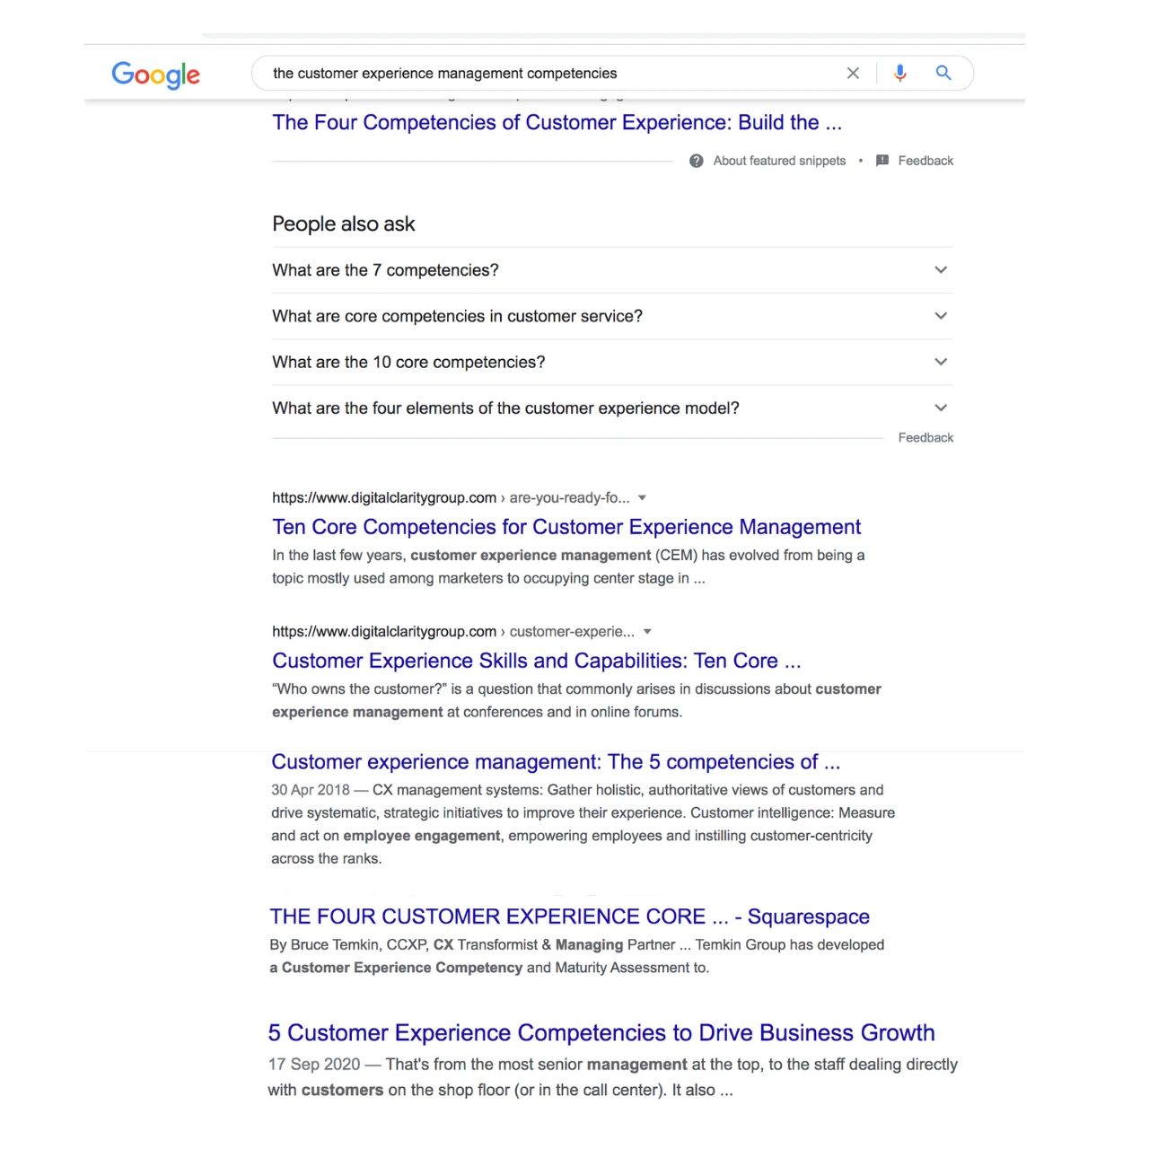This screenshot has width=1149, height=1149.
Task: Open "The Four Competencies of Customer Experience" result
Action: tap(557, 122)
